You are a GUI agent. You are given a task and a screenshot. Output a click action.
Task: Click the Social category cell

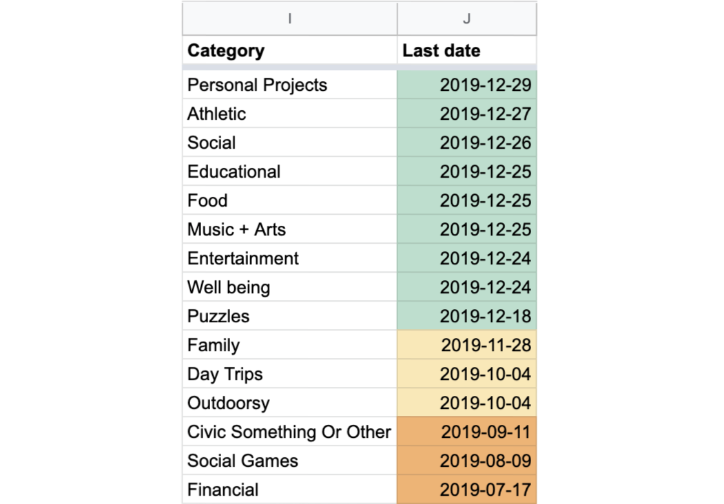(x=289, y=143)
